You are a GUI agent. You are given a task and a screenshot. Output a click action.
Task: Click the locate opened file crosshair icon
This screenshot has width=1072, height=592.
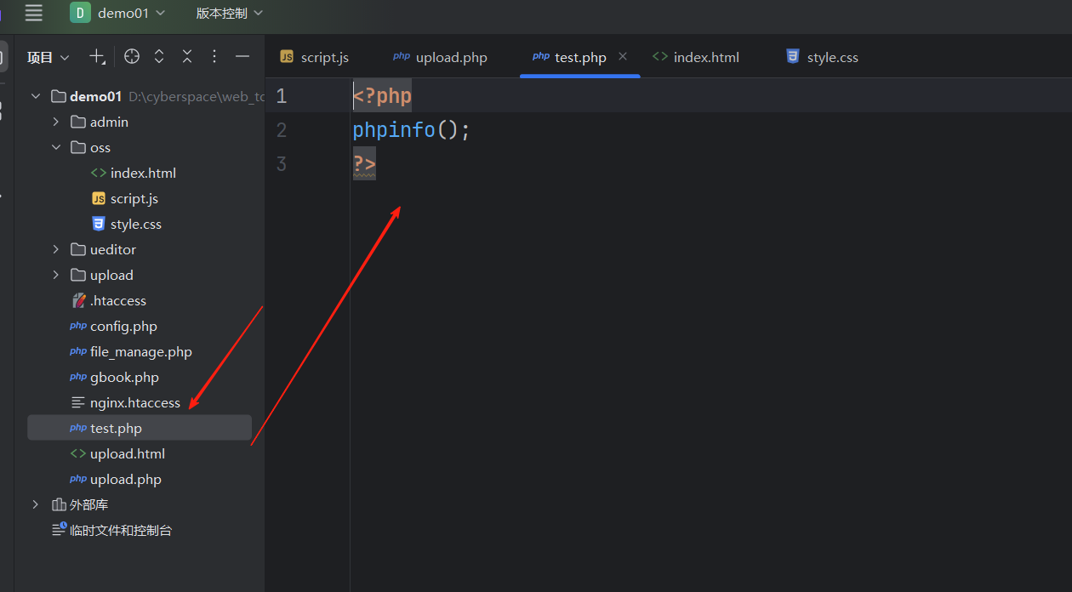coord(132,56)
